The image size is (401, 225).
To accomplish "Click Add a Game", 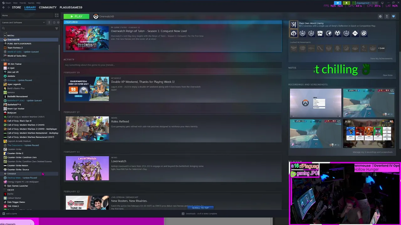I will click(10, 214).
